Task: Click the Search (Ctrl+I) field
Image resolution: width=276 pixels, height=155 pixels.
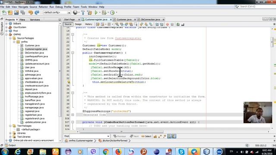Action: (x=256, y=6)
